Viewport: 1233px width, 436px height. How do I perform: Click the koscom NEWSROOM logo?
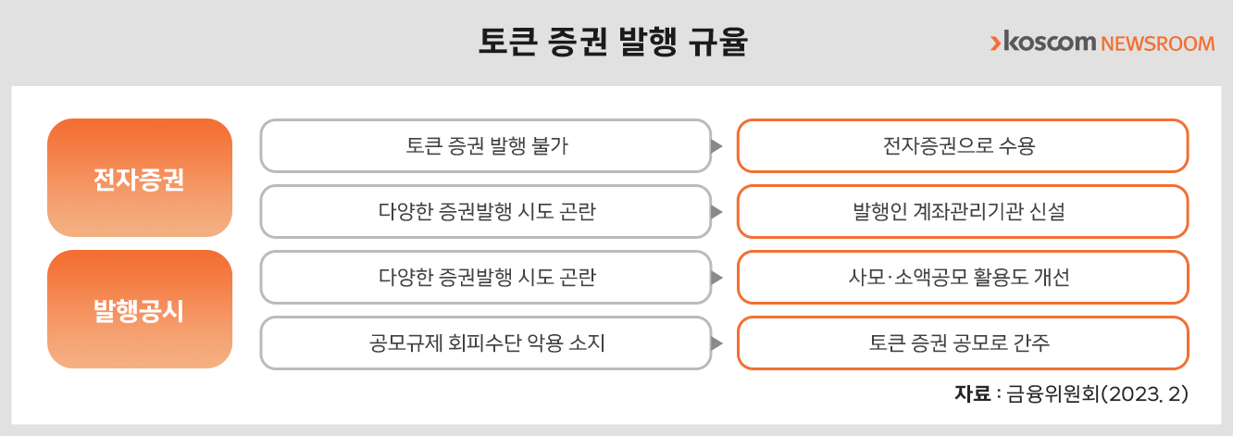point(1102,44)
